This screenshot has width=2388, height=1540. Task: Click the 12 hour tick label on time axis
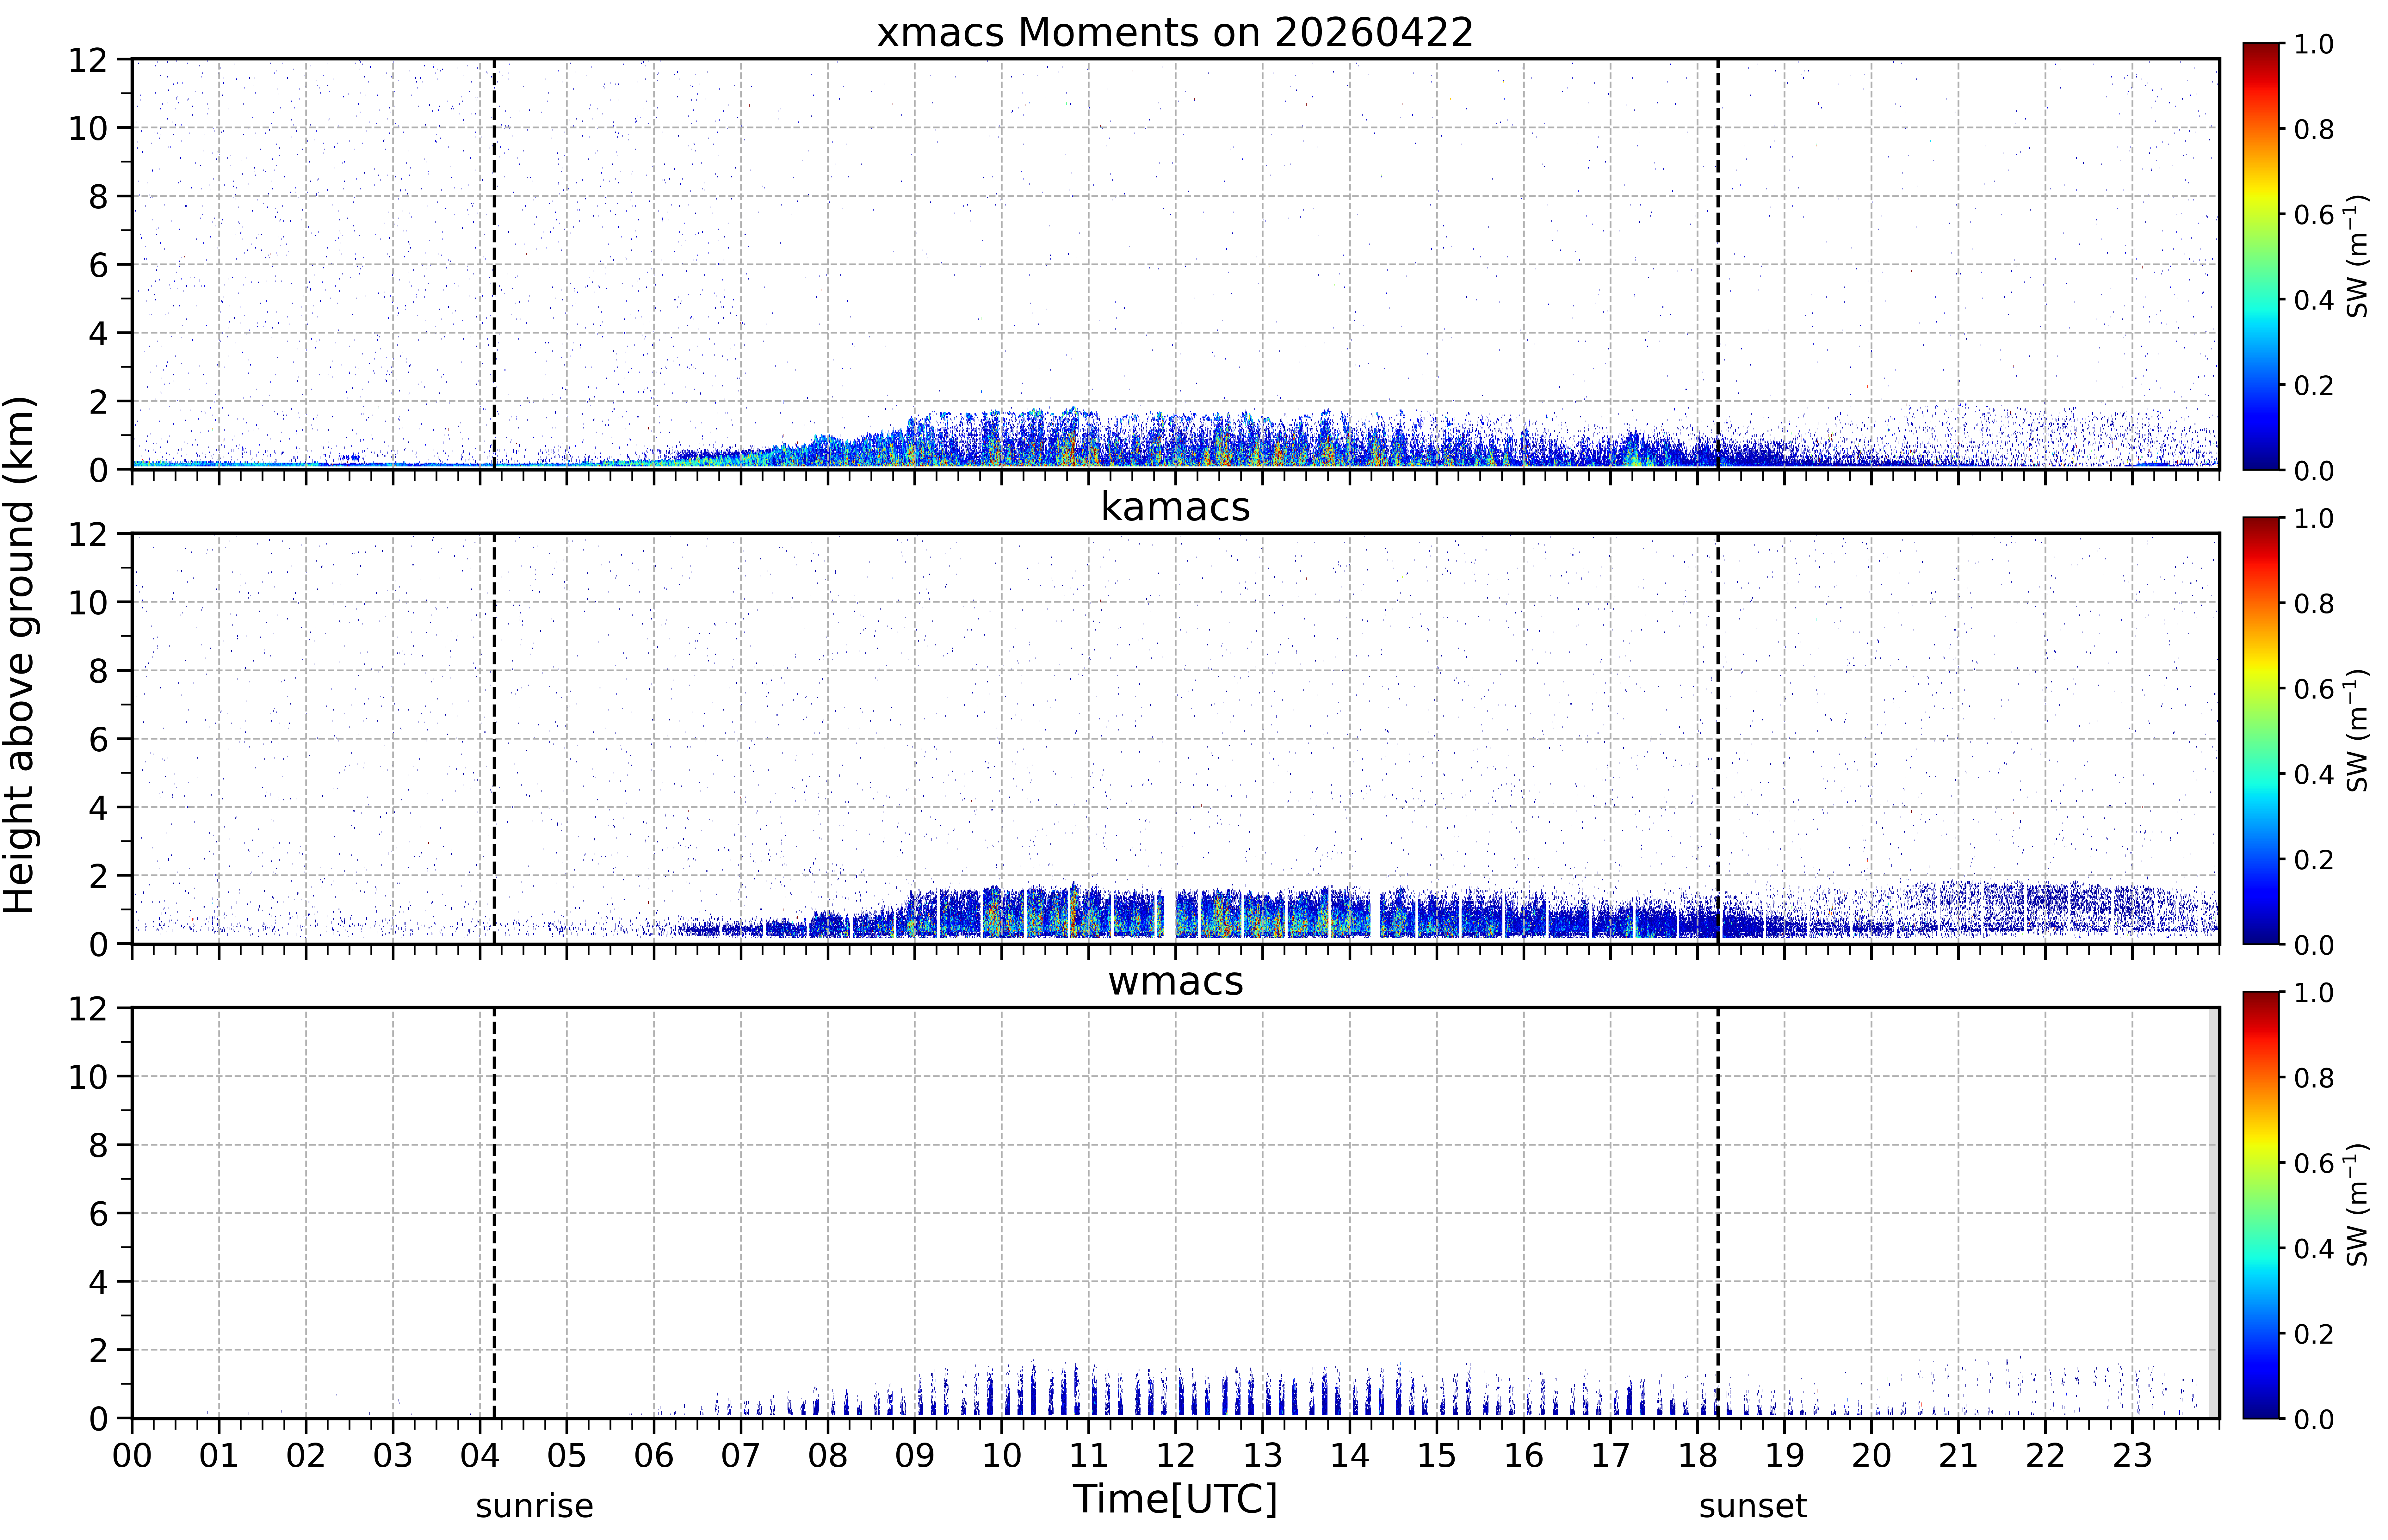point(1175,1455)
